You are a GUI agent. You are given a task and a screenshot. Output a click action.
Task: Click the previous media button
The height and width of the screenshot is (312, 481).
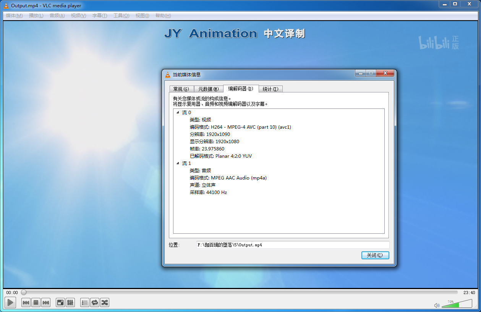coord(26,303)
